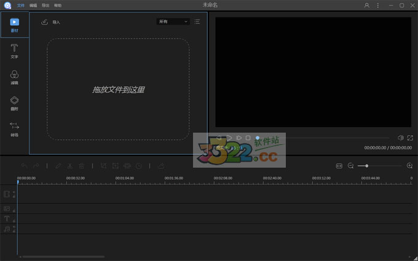Expand the 所有 media filter dropdown

pyautogui.click(x=173, y=21)
